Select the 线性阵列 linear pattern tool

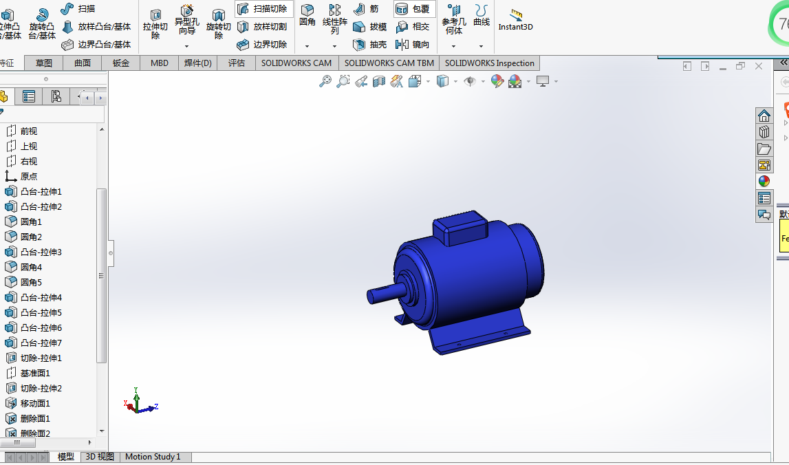pyautogui.click(x=334, y=20)
